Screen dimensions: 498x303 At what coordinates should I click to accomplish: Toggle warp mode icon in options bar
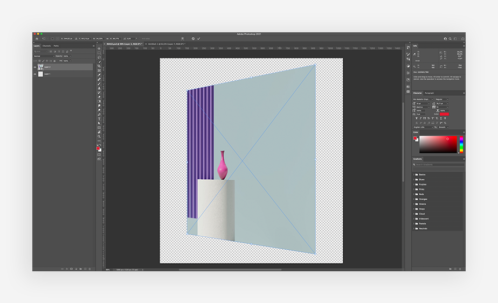click(x=182, y=39)
